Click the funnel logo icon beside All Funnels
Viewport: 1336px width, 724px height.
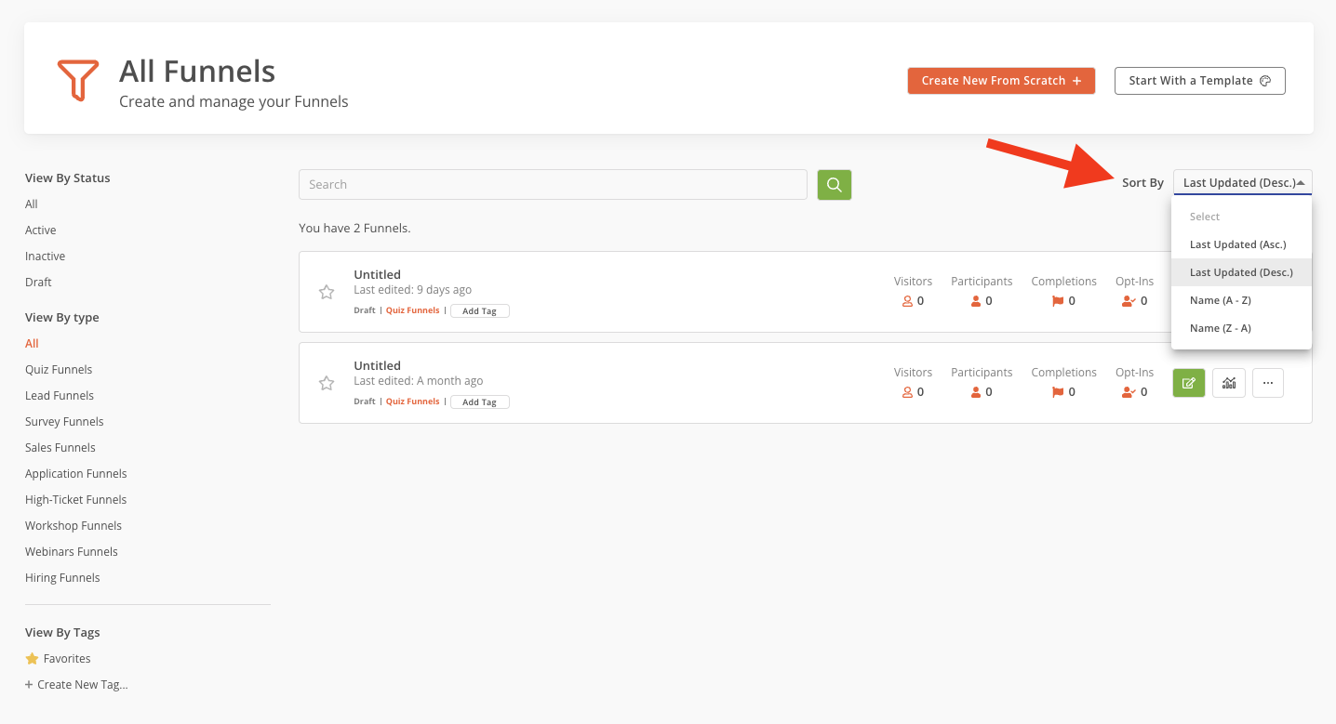click(x=78, y=80)
